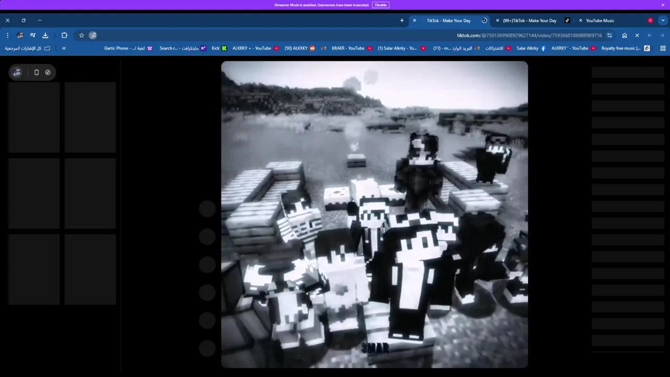Viewport: 670px width, 377px height.
Task: Click the red media recording indicator
Action: (x=651, y=20)
